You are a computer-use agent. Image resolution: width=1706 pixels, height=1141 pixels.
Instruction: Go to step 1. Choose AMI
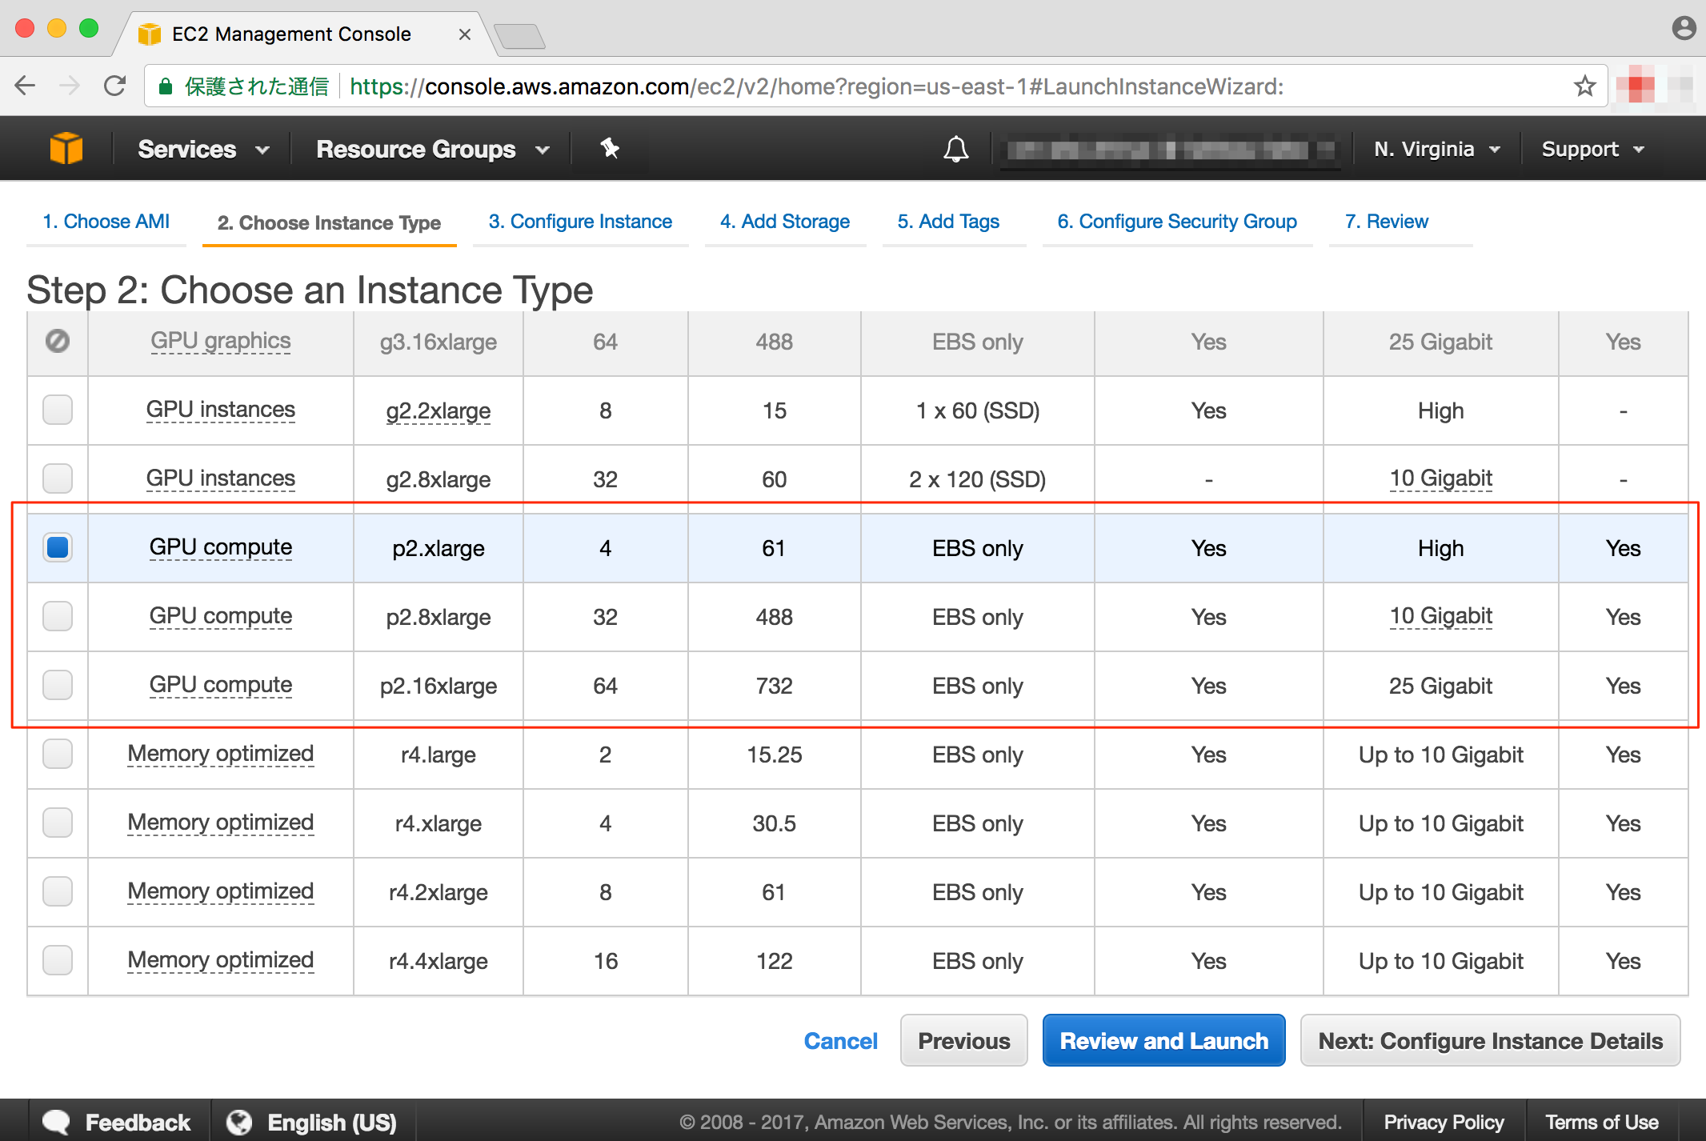pos(106,222)
